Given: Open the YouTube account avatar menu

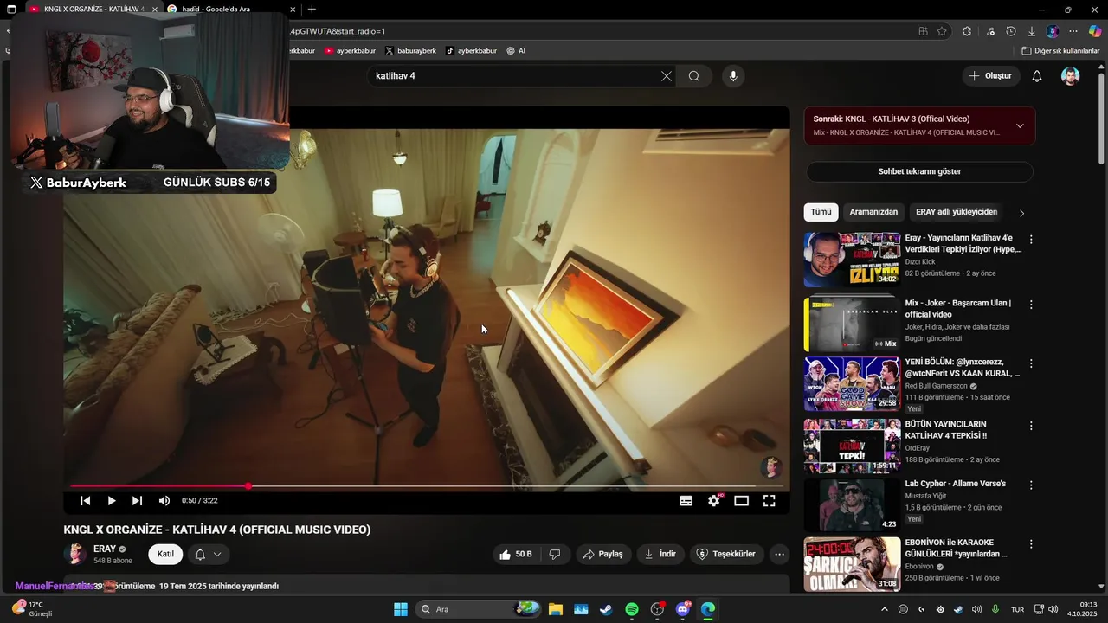Looking at the screenshot, I should tap(1071, 76).
